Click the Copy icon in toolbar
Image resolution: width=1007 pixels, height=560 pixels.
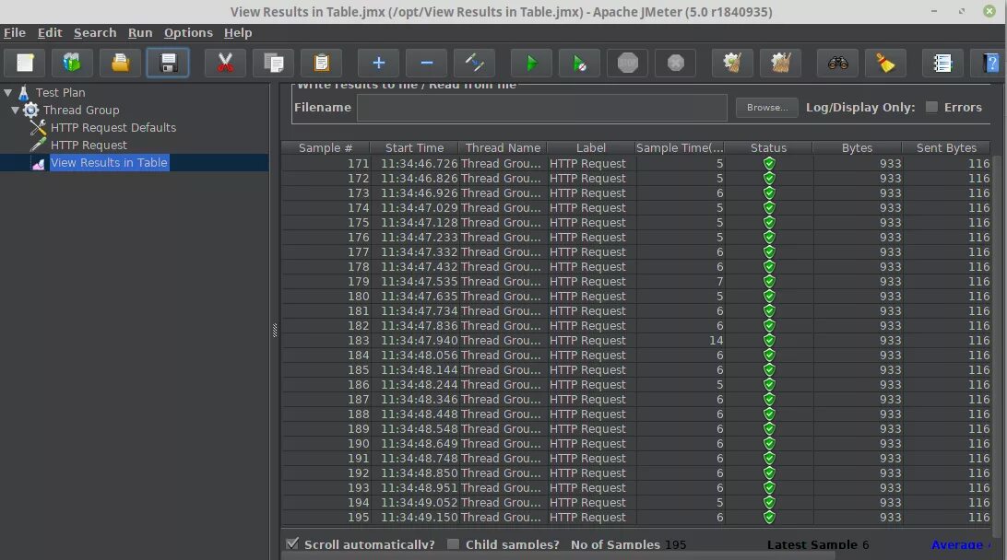coord(274,63)
